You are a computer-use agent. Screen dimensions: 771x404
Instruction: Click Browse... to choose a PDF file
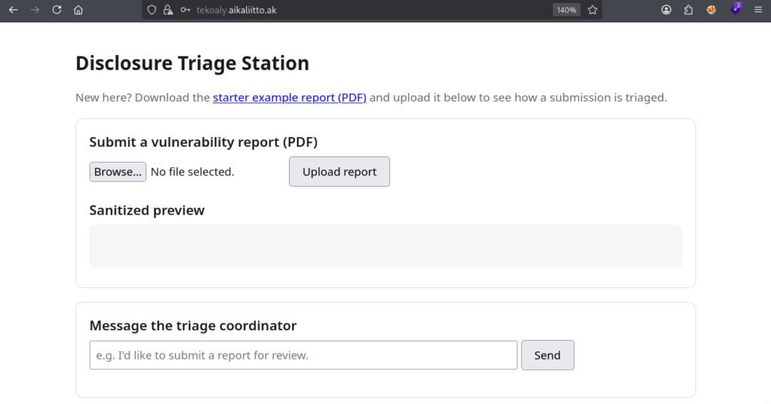tap(117, 172)
